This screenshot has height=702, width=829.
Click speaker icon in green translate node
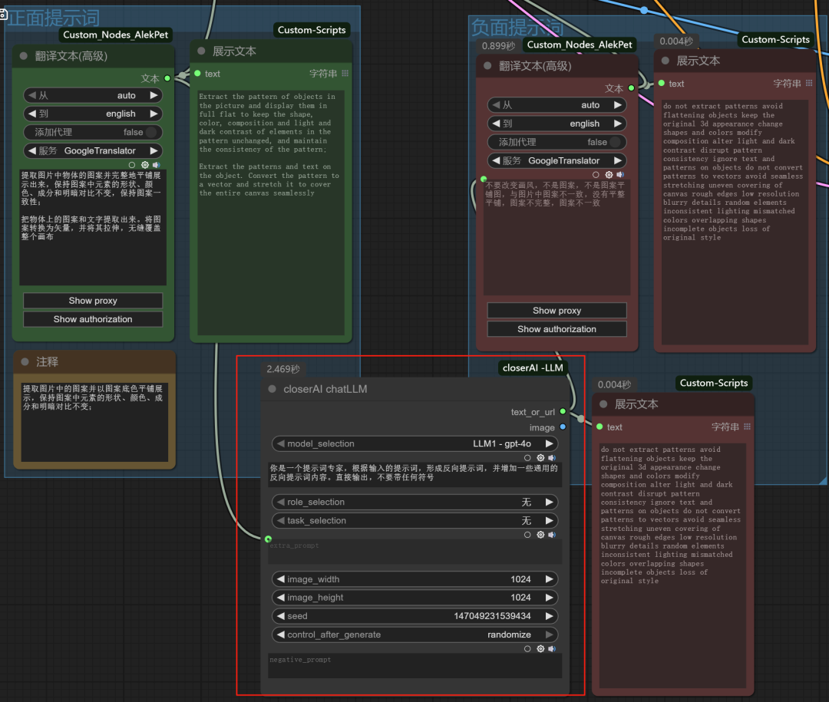(x=156, y=165)
